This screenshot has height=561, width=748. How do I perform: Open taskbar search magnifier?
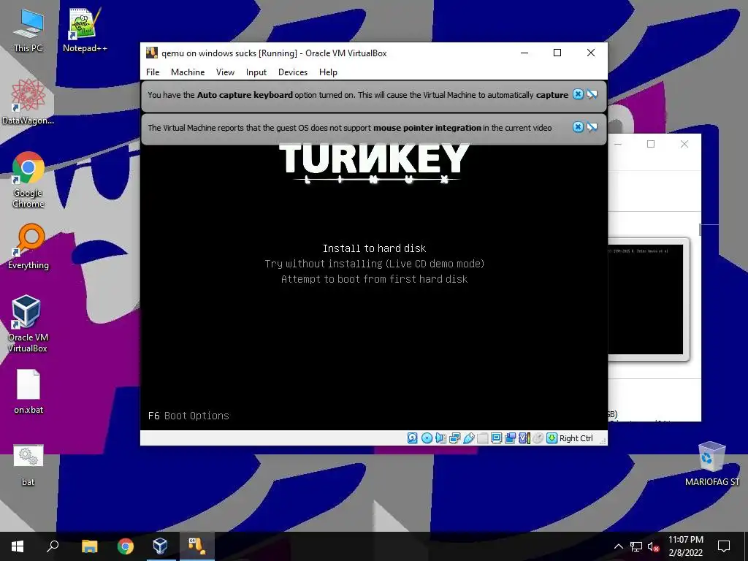(53, 546)
